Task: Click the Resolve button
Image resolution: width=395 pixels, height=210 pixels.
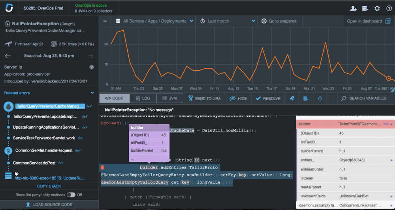Action: pyautogui.click(x=268, y=98)
